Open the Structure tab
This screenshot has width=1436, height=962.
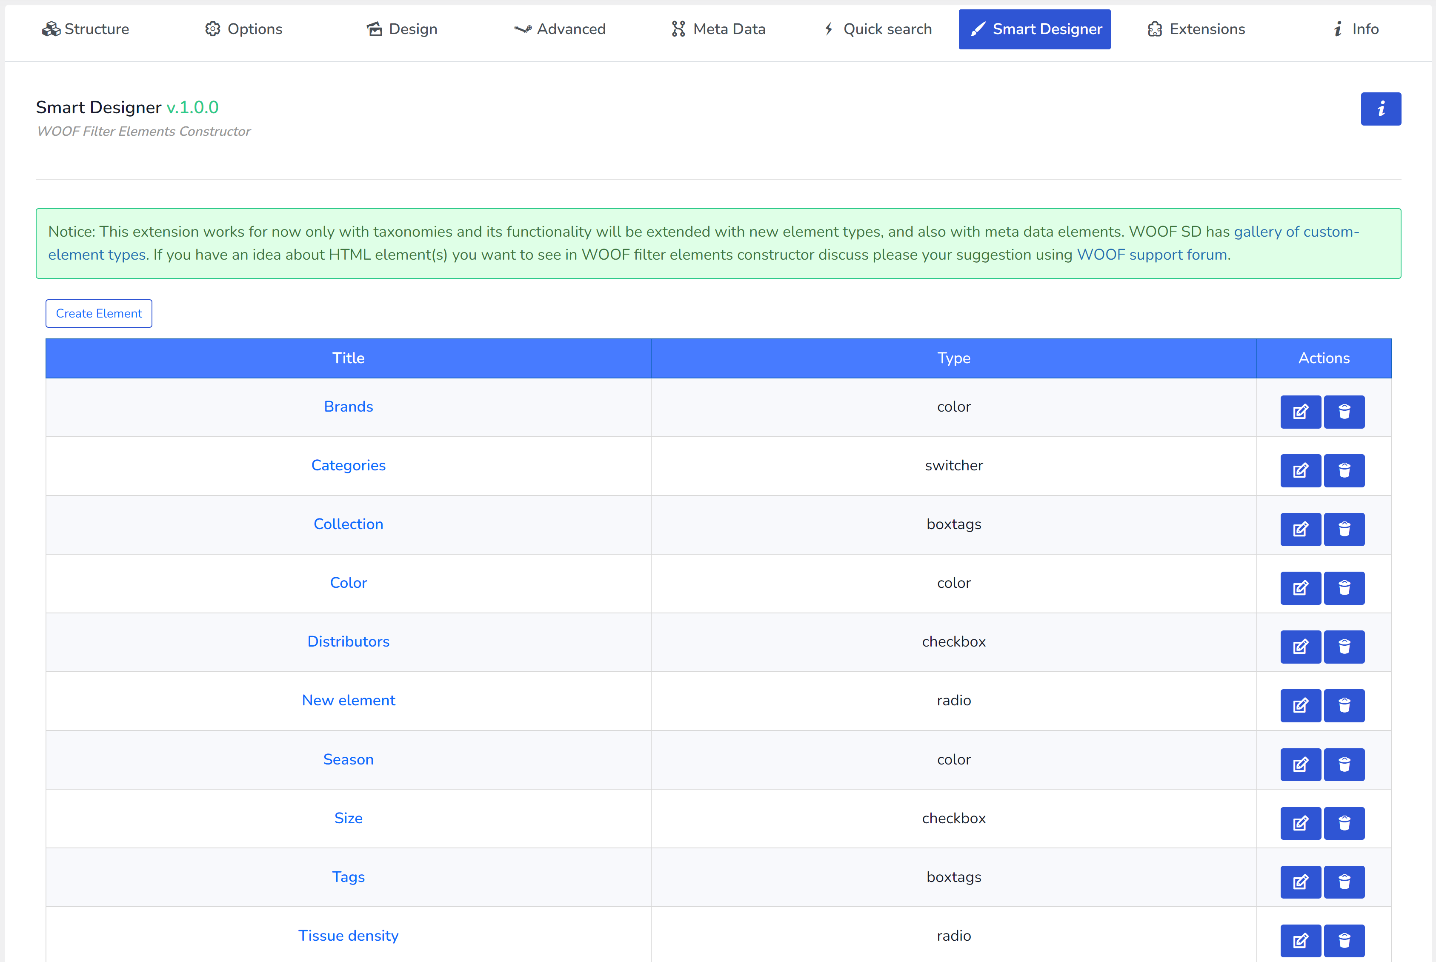(85, 29)
